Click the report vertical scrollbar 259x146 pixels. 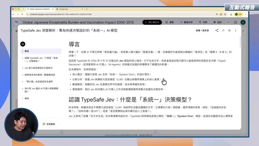click(x=240, y=42)
